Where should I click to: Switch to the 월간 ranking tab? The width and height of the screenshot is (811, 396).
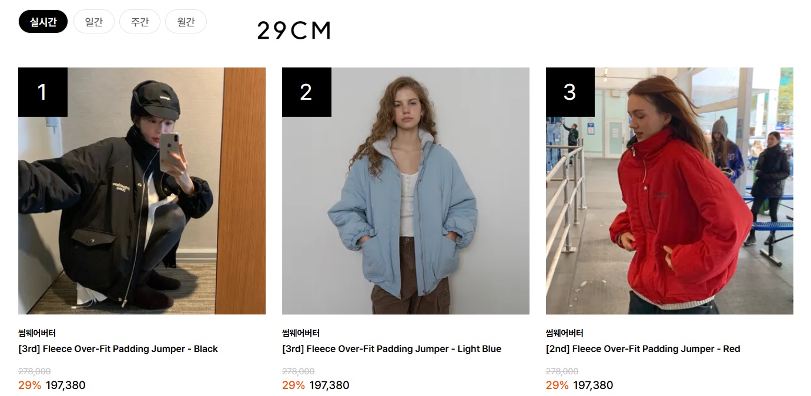click(x=186, y=22)
